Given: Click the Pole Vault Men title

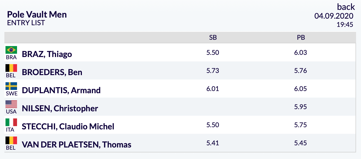Looking at the screenshot, I should click(x=37, y=15).
